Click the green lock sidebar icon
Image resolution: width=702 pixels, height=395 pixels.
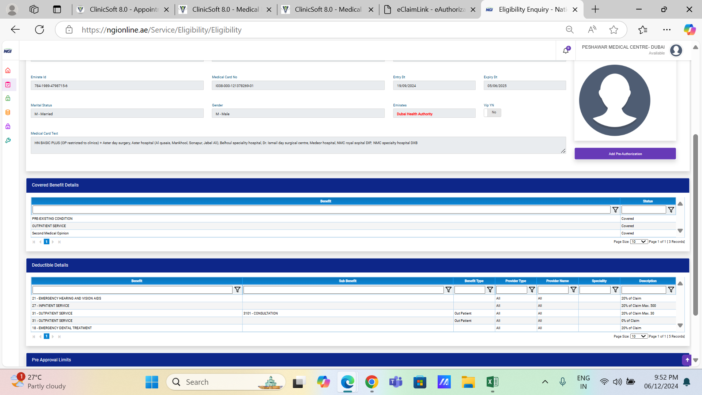(8, 98)
